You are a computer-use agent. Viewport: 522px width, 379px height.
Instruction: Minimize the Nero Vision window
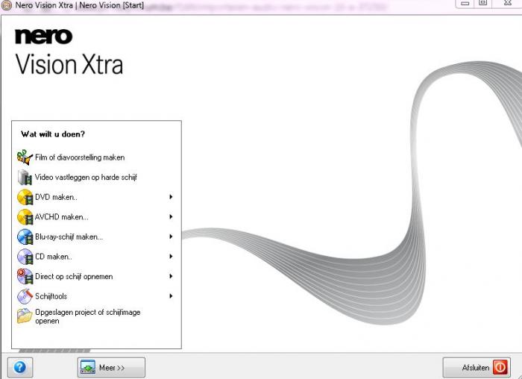(465, 3)
